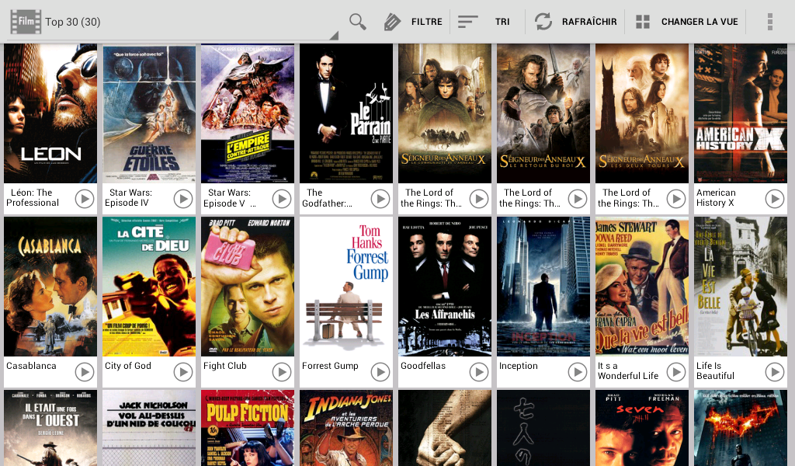Play The Godfather movie
795x466 pixels.
(380, 199)
